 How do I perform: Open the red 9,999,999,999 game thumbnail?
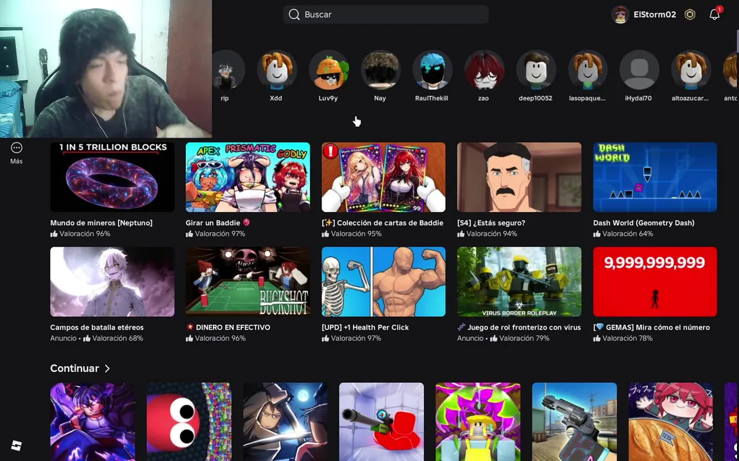coord(654,281)
